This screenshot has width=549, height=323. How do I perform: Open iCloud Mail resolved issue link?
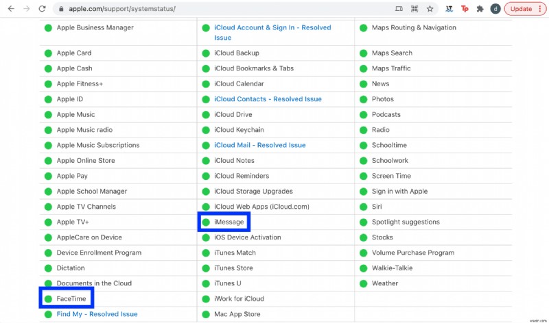[260, 145]
